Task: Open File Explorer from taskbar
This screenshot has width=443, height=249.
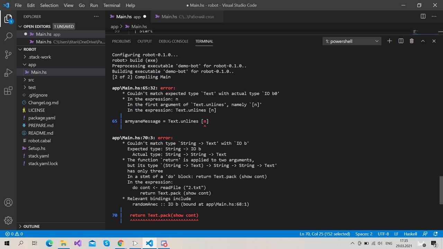Action: 63,243
